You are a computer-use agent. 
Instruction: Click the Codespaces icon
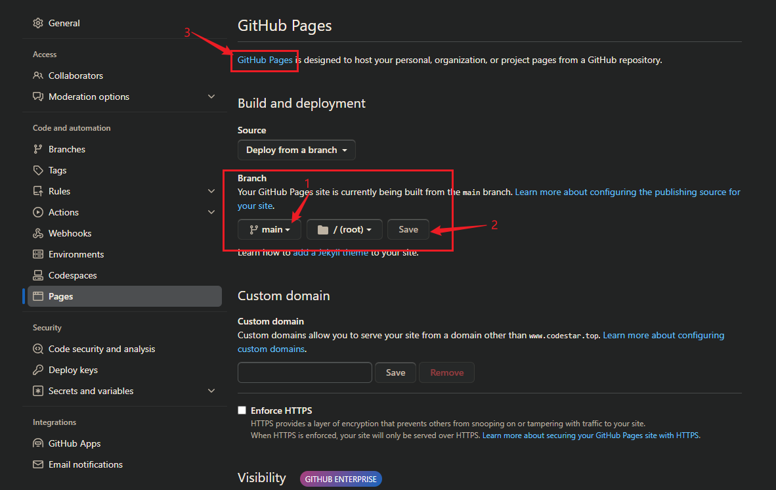pos(38,275)
